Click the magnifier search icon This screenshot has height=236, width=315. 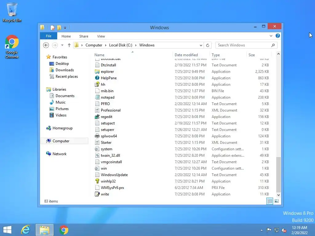pyautogui.click(x=273, y=45)
